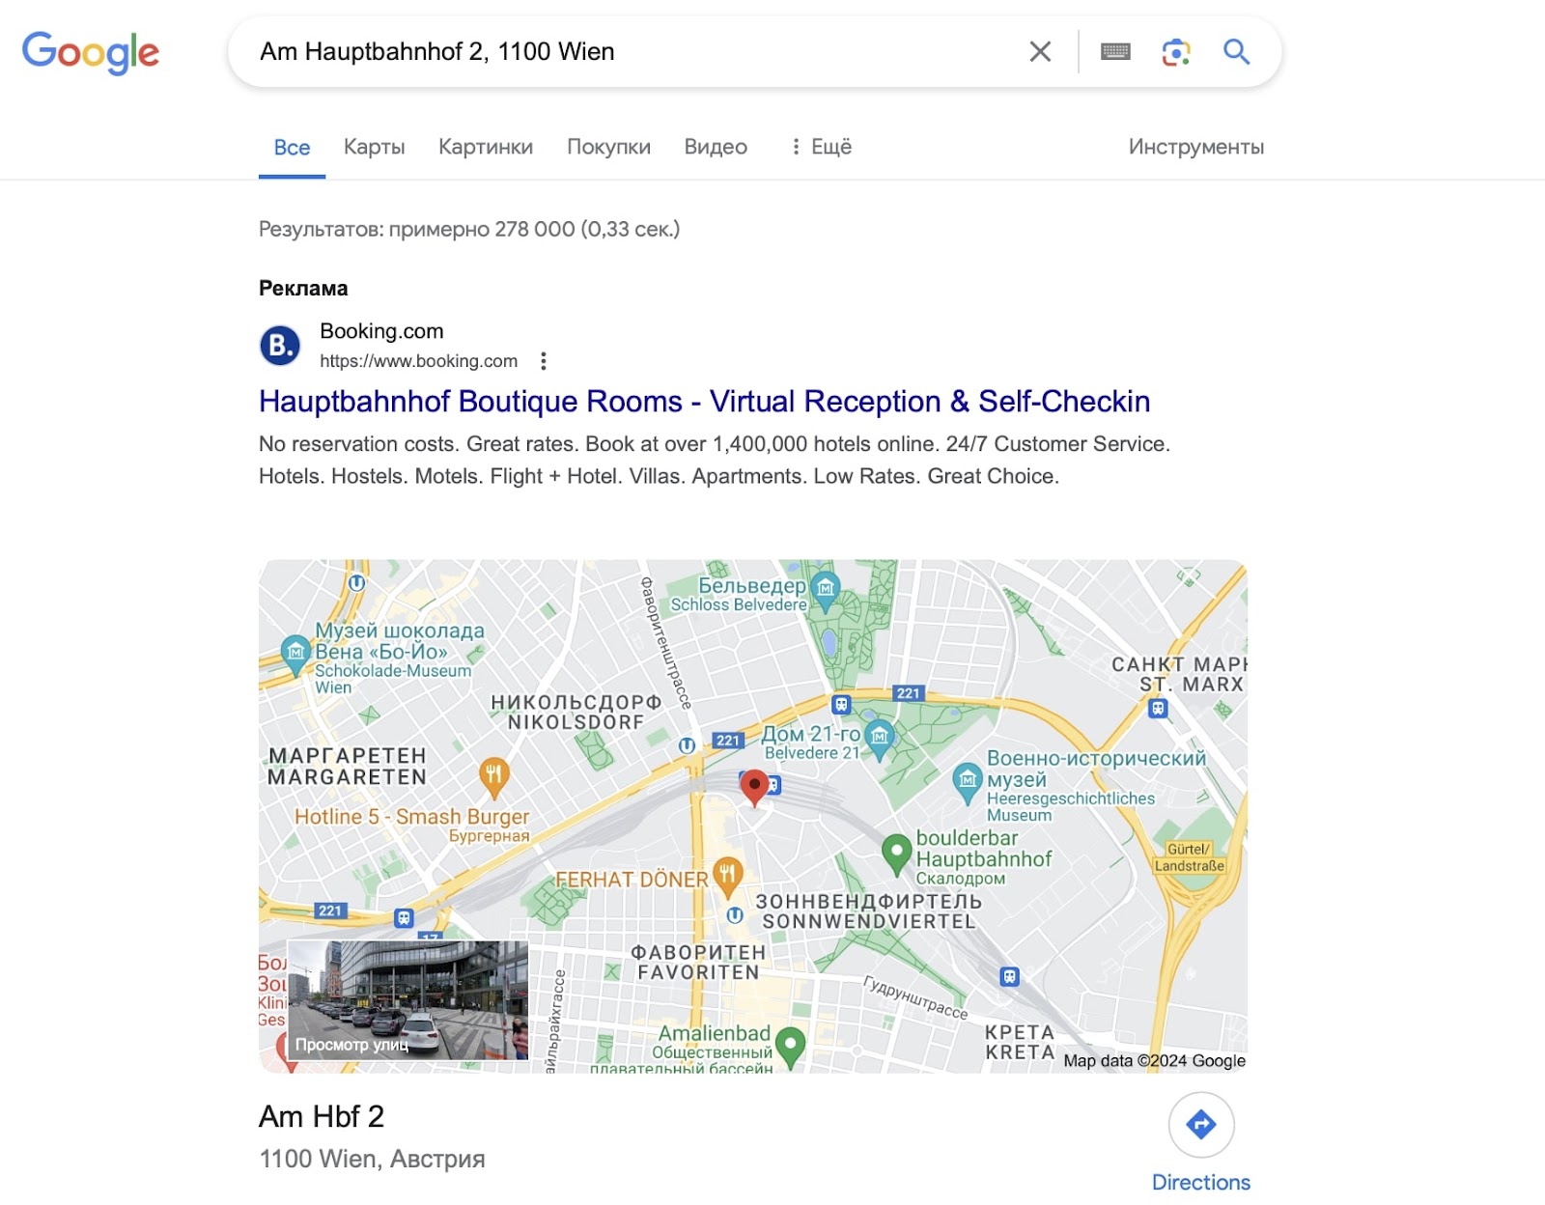Click the Google logo
The width and height of the screenshot is (1545, 1205).
[91, 52]
